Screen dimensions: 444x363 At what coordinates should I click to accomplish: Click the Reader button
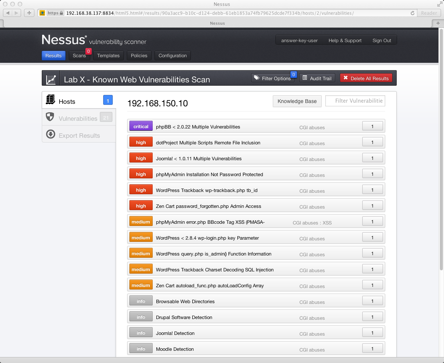(x=429, y=13)
